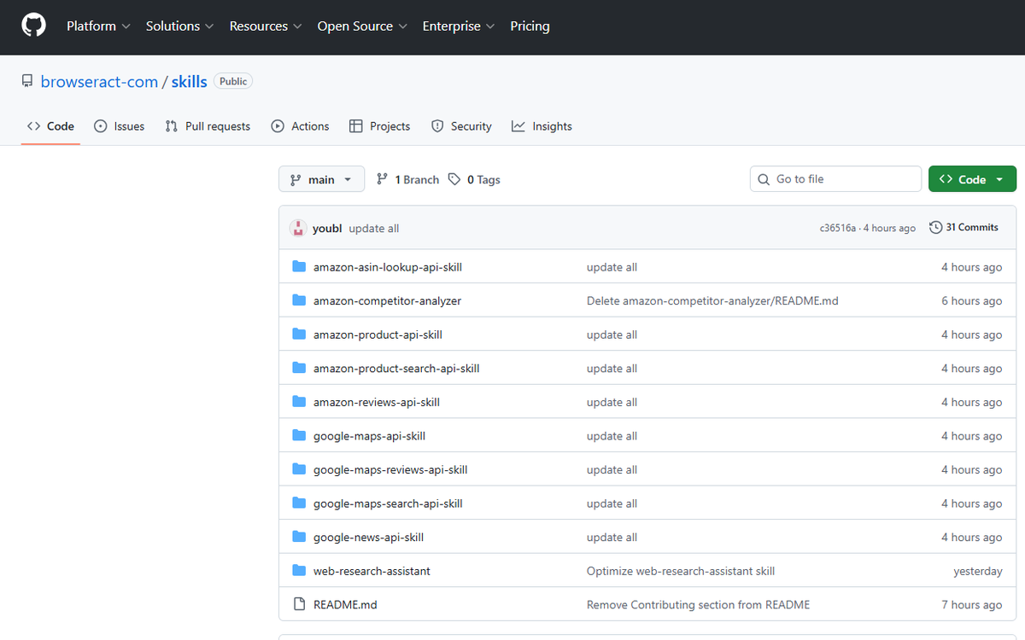This screenshot has height=640, width=1025.
Task: Open the browseract-com profile link
Action: click(99, 81)
